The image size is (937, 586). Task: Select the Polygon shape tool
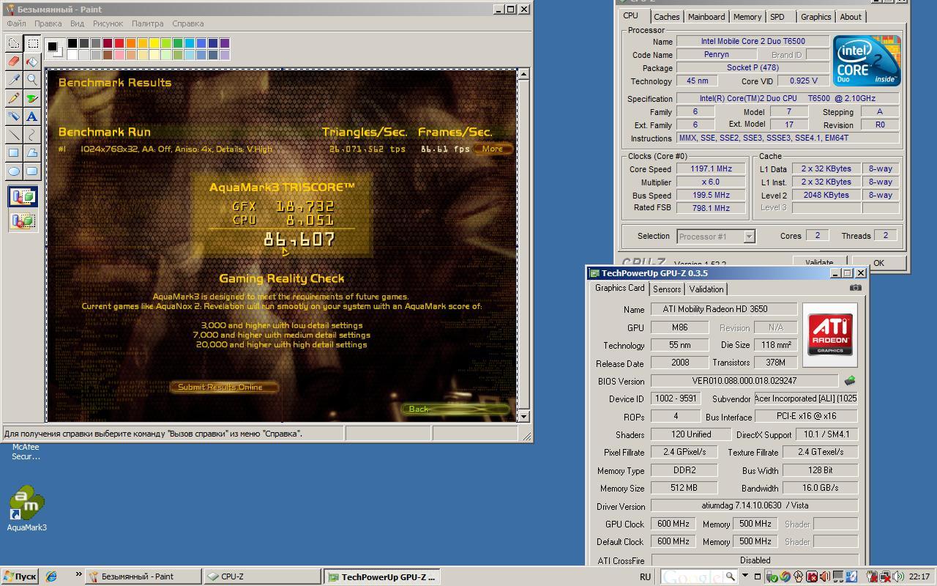(32, 153)
